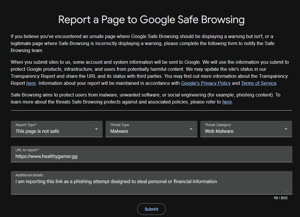
Task: Open the Report Type dropdown
Action: pyautogui.click(x=57, y=129)
